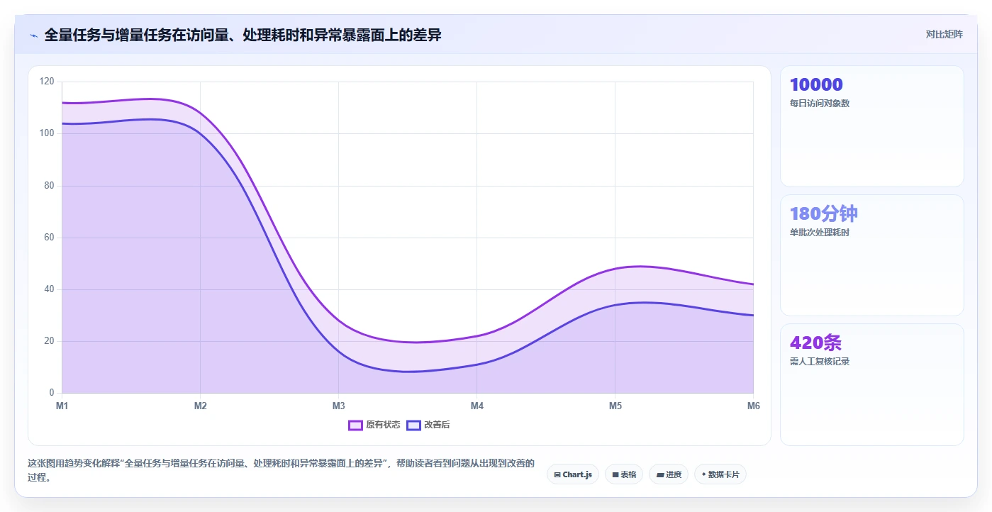Open the 180分钟 单批次处理耗时 card

[871, 255]
